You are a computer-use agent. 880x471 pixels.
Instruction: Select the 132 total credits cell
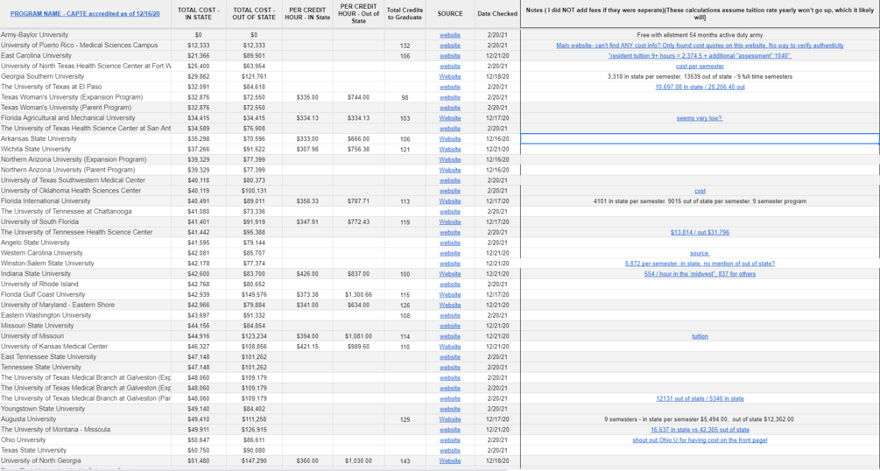(x=405, y=46)
